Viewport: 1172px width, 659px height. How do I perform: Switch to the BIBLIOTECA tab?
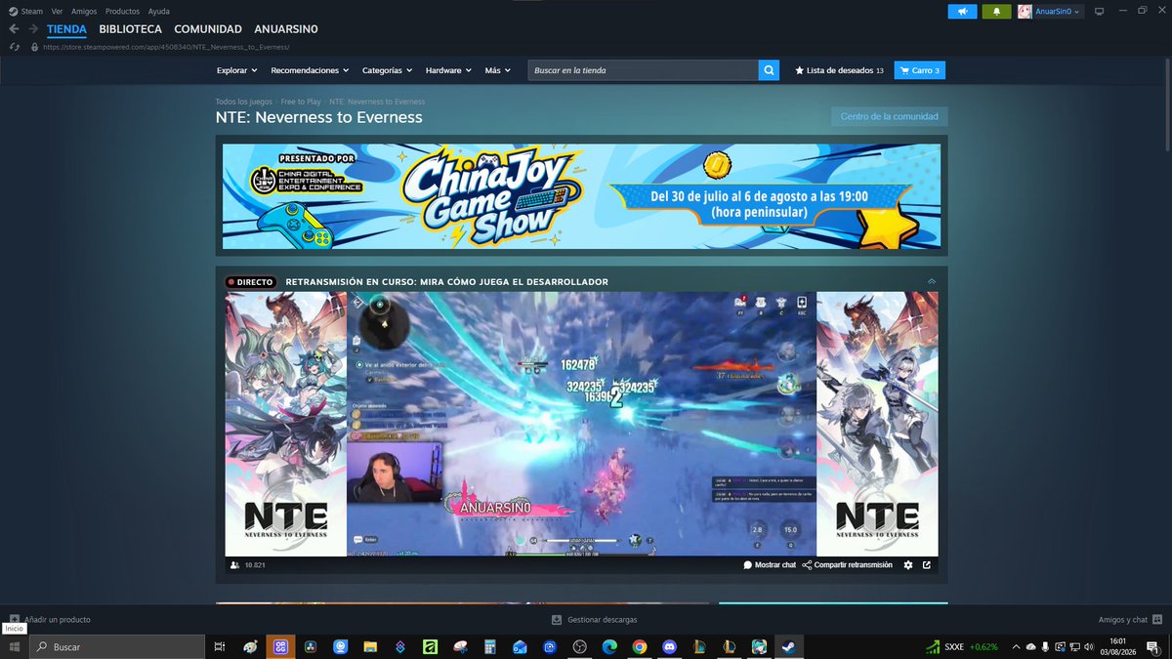coord(130,29)
